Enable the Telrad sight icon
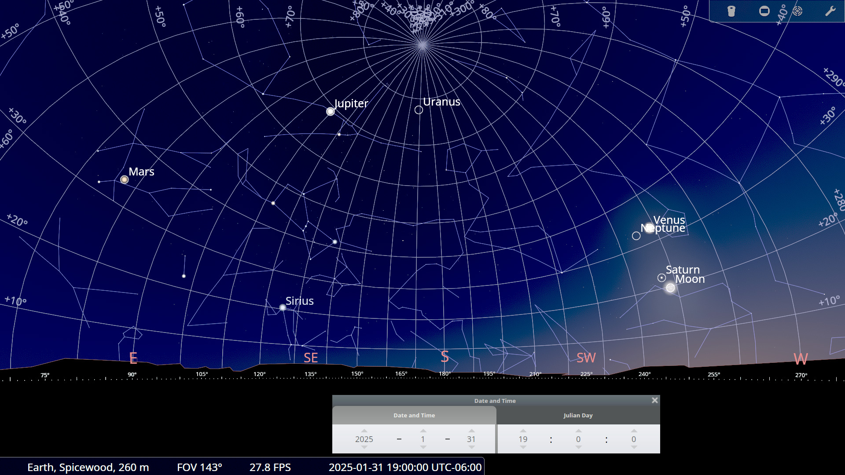 tap(797, 11)
